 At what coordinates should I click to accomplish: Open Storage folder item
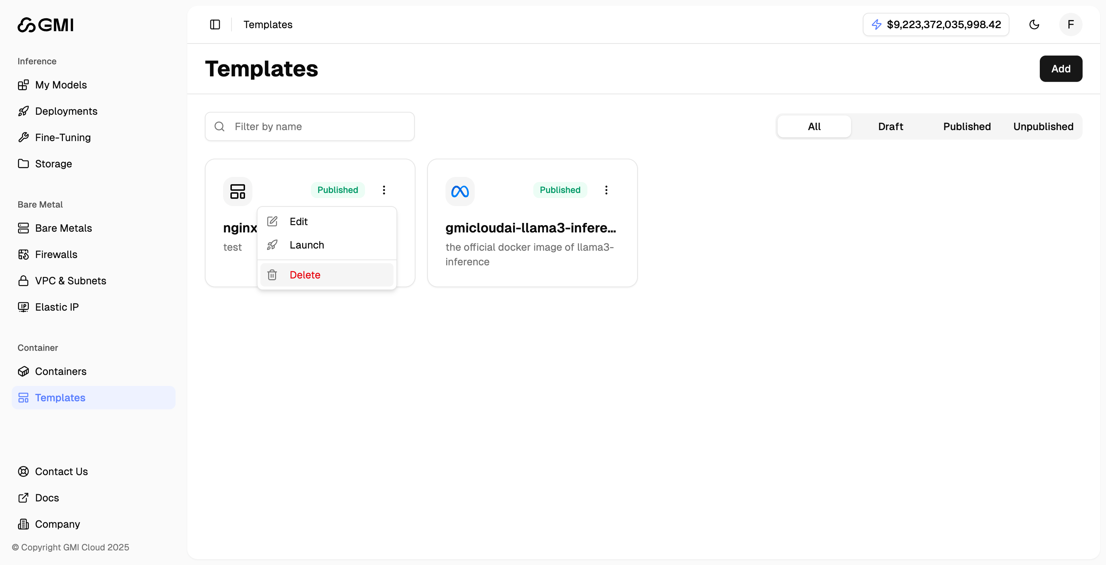click(53, 164)
